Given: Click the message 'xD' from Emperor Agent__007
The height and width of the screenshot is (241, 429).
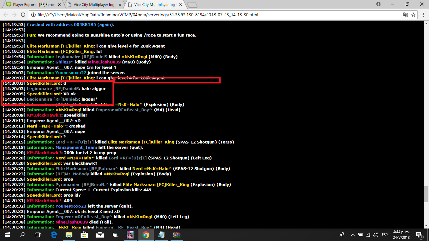Looking at the screenshot, I should point(78,121).
